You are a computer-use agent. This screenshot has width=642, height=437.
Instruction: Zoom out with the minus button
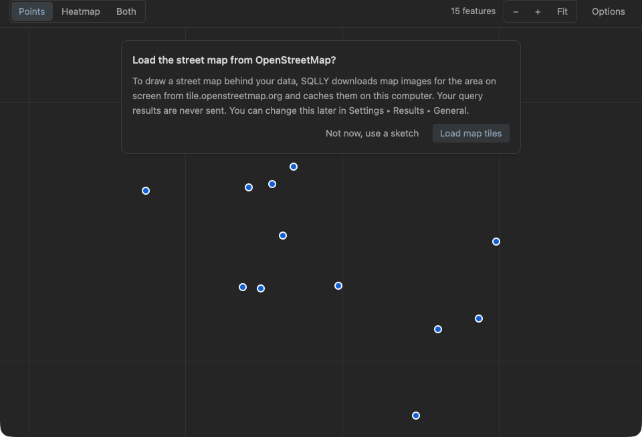[x=516, y=11]
